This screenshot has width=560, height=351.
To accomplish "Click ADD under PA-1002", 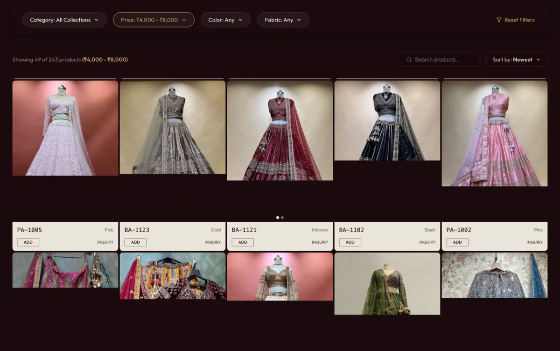I will tap(457, 242).
